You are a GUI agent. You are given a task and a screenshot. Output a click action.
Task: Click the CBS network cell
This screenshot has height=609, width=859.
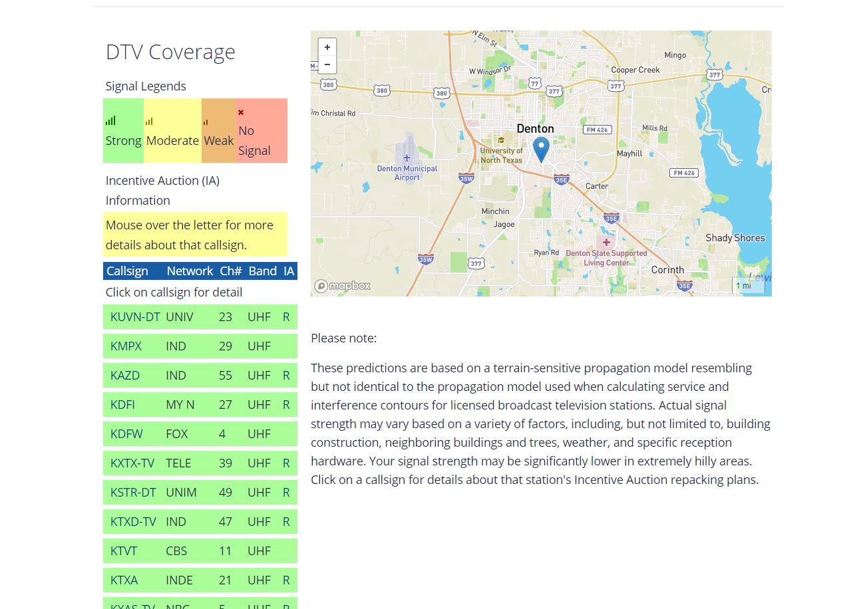click(176, 551)
